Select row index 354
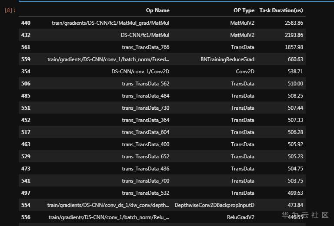 (26, 72)
